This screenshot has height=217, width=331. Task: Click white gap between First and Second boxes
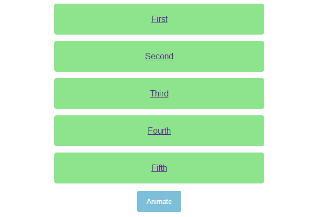tap(159, 38)
